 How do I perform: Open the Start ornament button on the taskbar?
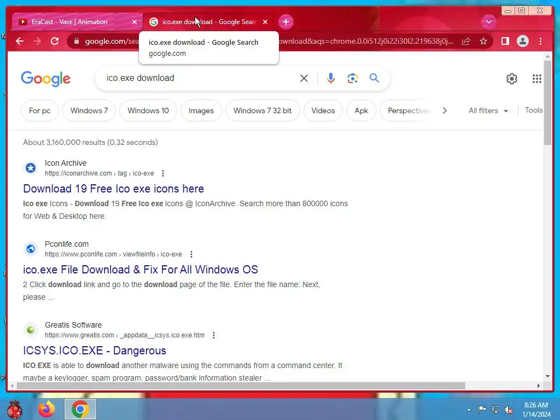point(15,409)
